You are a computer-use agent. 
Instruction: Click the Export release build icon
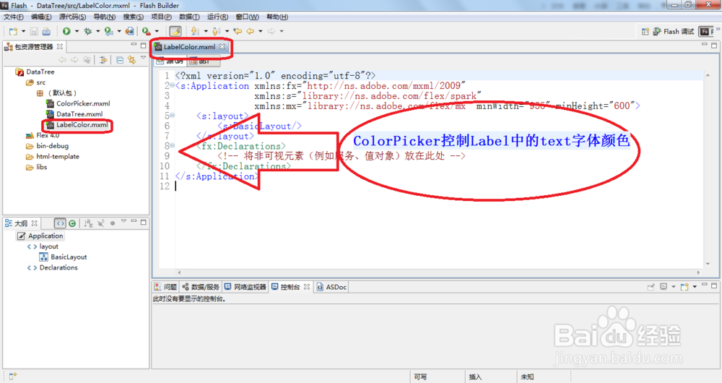130,31
